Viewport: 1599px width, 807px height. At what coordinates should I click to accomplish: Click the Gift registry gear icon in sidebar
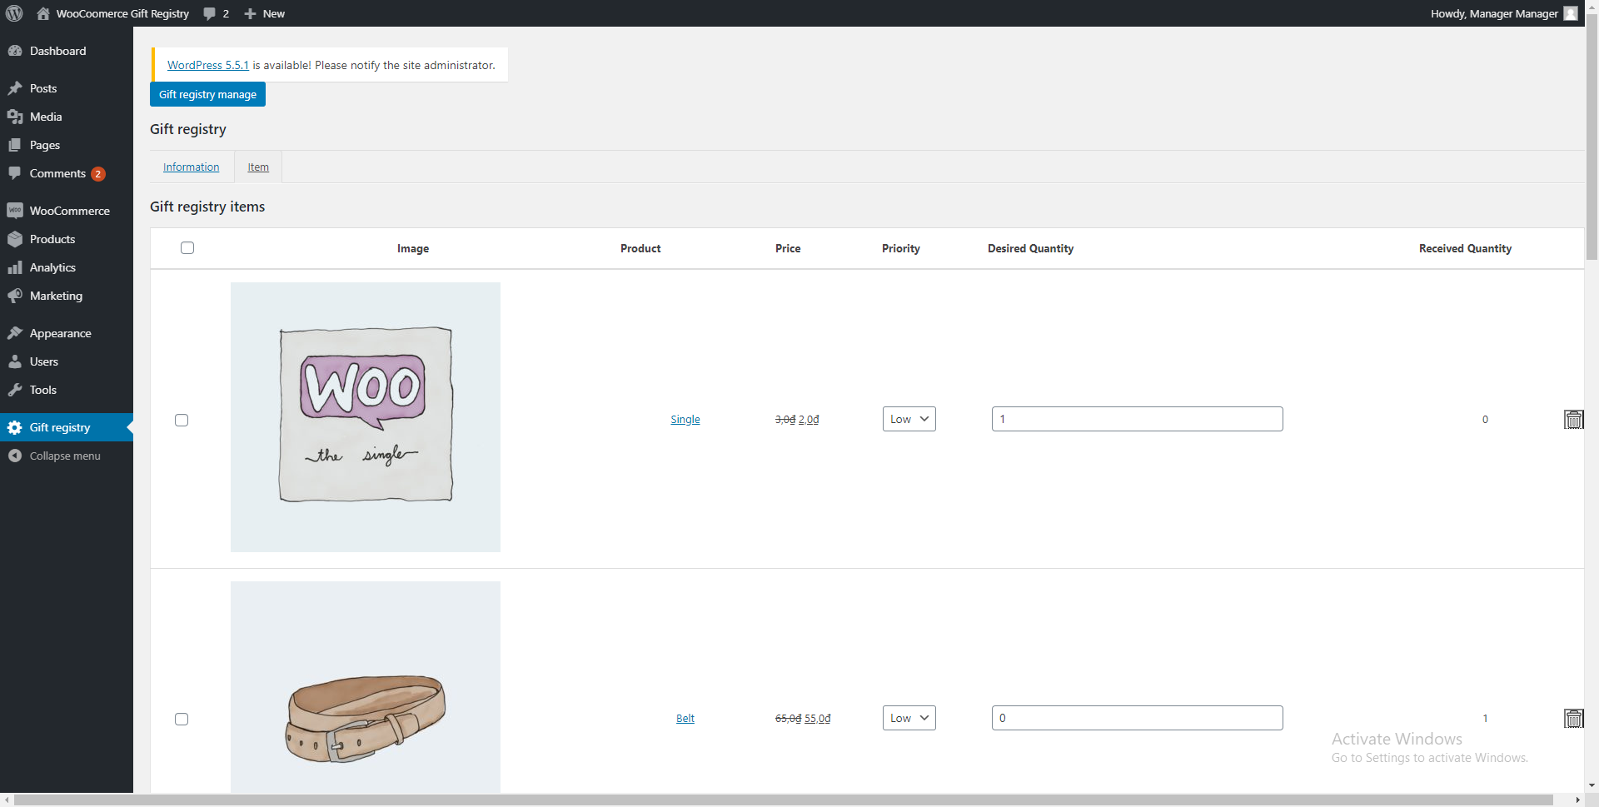click(15, 427)
